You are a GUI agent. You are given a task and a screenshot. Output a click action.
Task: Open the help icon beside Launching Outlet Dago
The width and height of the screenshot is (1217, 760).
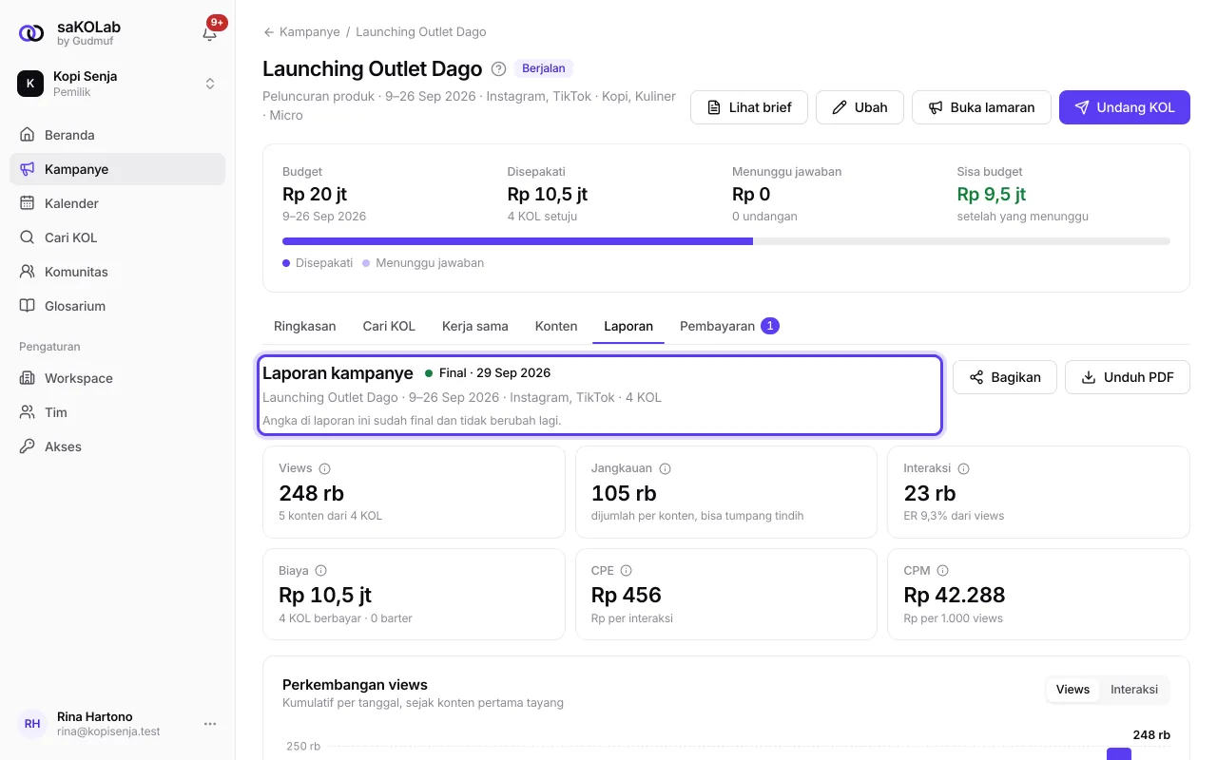(x=498, y=68)
